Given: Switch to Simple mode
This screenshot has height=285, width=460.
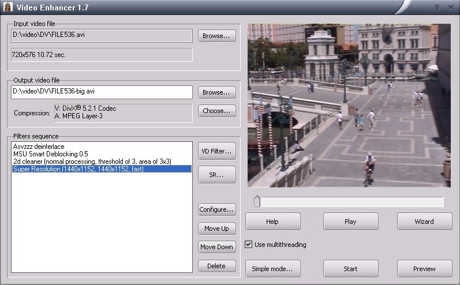Looking at the screenshot, I should (273, 269).
